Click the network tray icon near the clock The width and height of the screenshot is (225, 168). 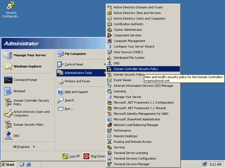pyautogui.click(x=205, y=164)
